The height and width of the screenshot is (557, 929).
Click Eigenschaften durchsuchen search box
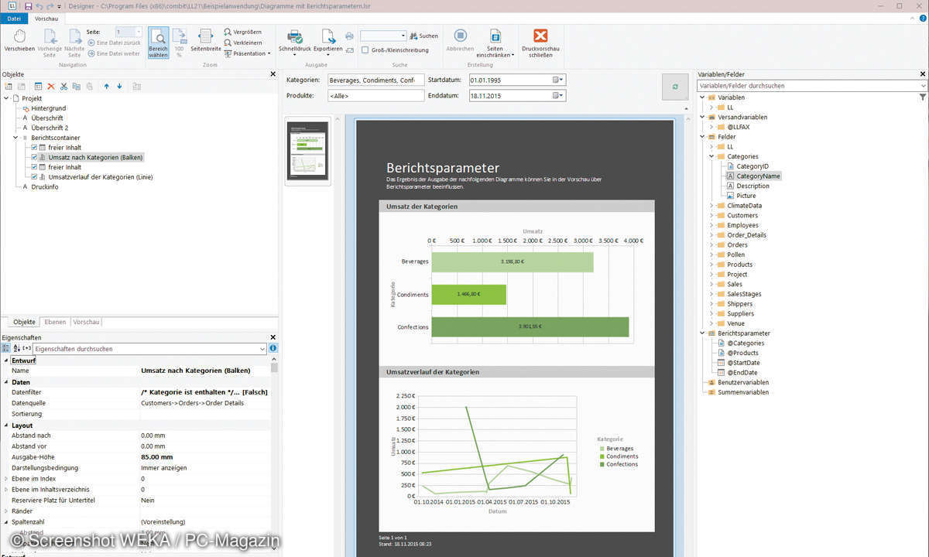click(x=149, y=349)
